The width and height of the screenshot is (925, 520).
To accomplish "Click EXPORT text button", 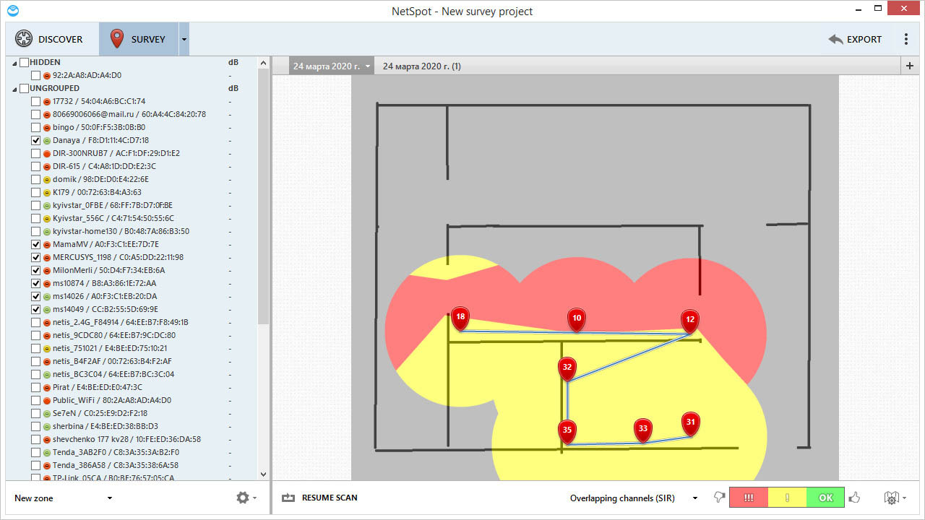I will click(864, 39).
